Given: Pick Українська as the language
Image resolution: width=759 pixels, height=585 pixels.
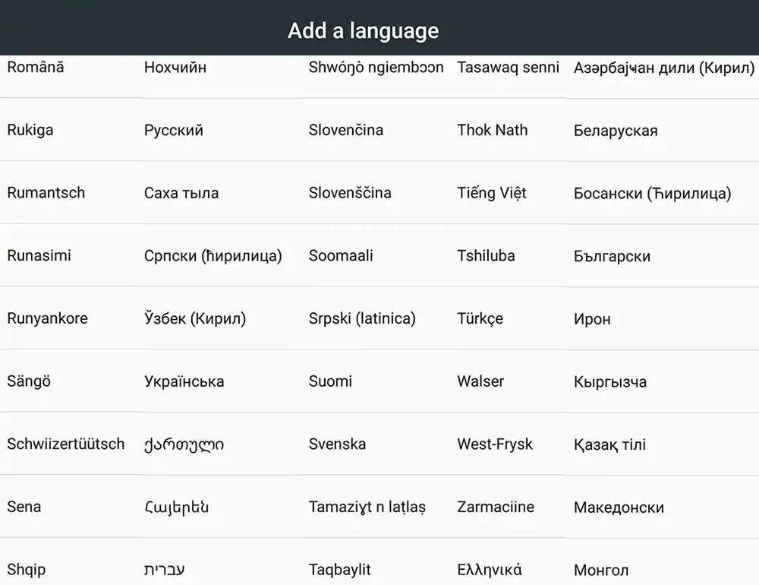Looking at the screenshot, I should (x=184, y=381).
